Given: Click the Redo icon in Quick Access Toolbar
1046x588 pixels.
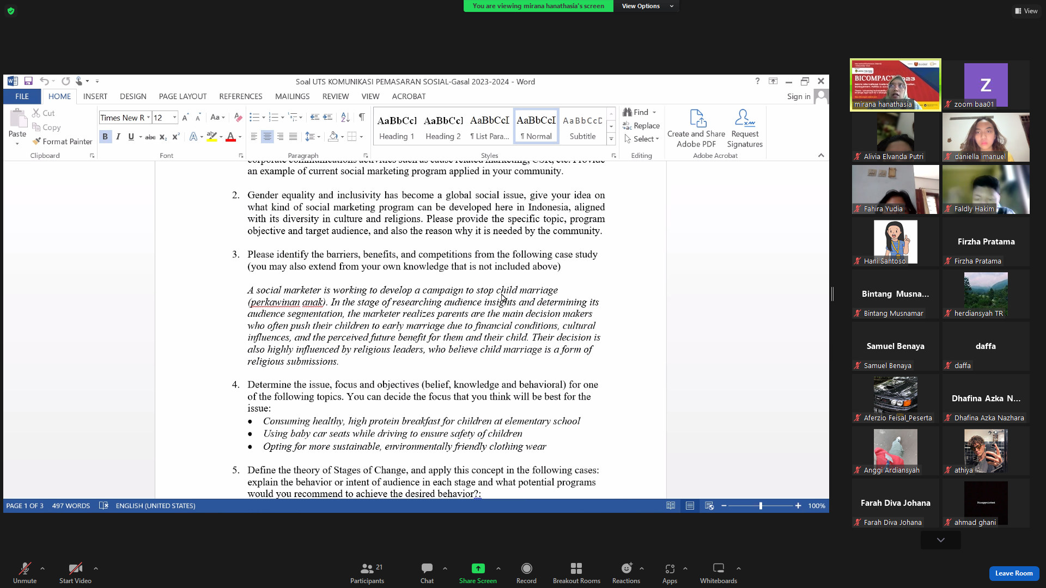Looking at the screenshot, I should click(65, 81).
